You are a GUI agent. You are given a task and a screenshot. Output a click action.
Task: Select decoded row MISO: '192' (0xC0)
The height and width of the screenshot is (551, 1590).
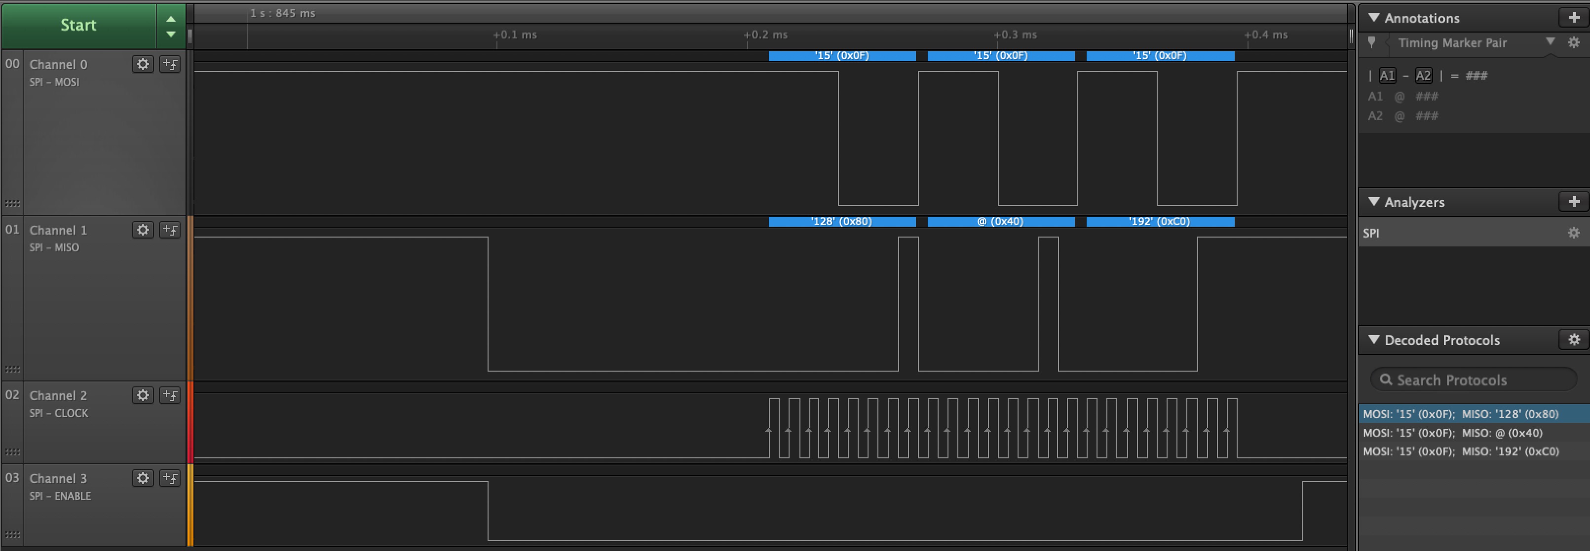[1460, 452]
